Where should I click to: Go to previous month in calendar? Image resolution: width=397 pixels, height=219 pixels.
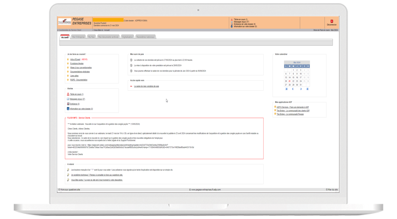point(293,89)
